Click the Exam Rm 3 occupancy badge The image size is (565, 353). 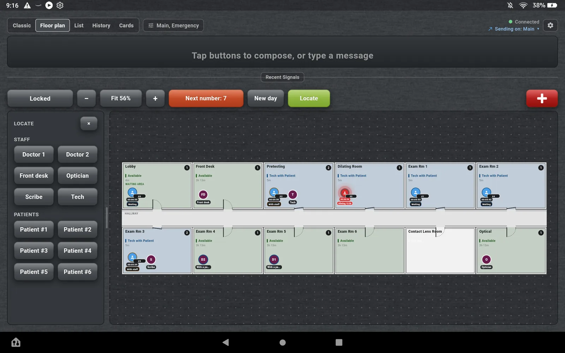pyautogui.click(x=187, y=233)
